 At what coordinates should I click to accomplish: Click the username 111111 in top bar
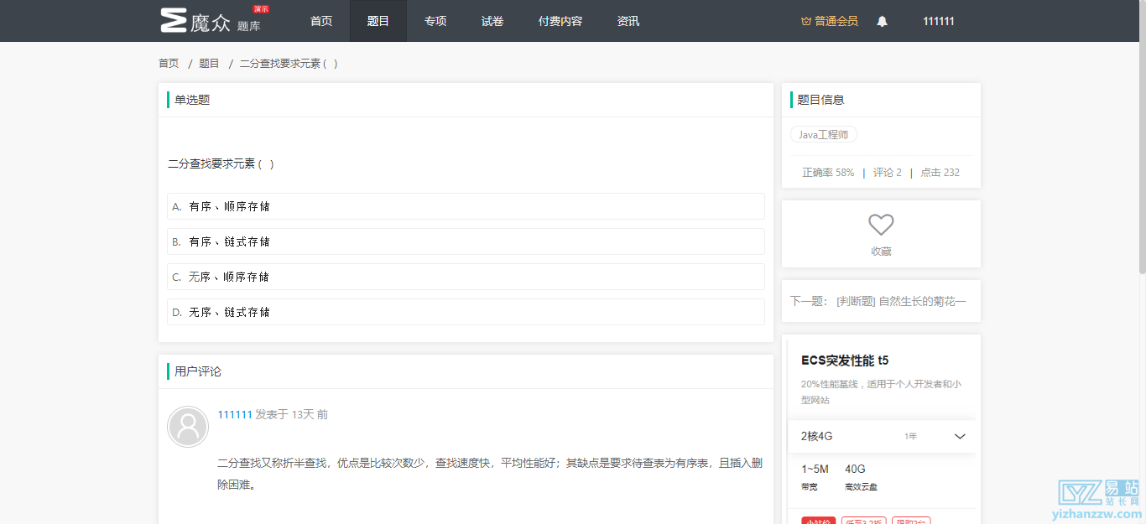point(938,21)
